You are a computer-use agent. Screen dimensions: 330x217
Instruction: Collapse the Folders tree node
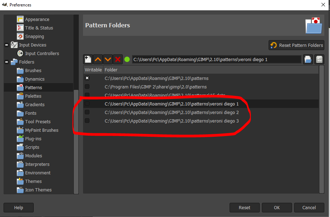(x=6, y=62)
